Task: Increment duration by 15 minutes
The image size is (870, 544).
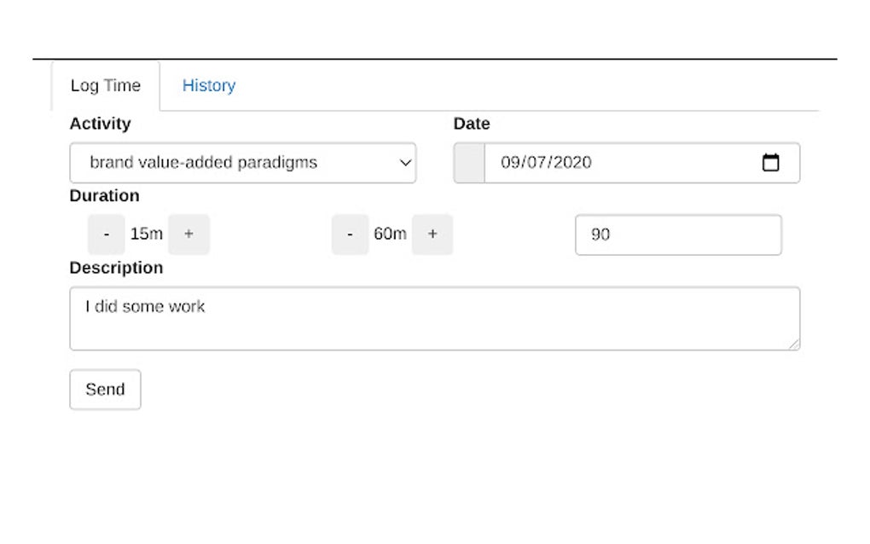Action: [x=188, y=234]
